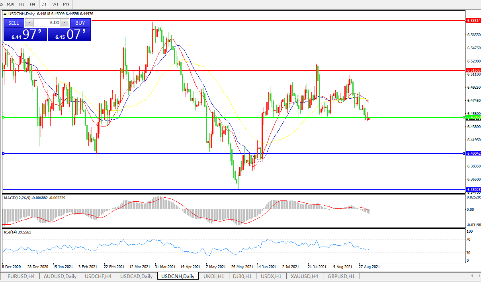Open the EURUSD,H4 chart tab
This screenshot has height=282, width=481.
pos(21,276)
